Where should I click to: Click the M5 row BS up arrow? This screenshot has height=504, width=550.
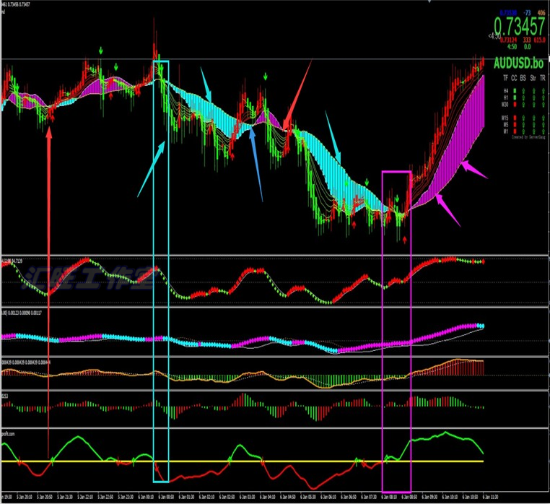523,125
